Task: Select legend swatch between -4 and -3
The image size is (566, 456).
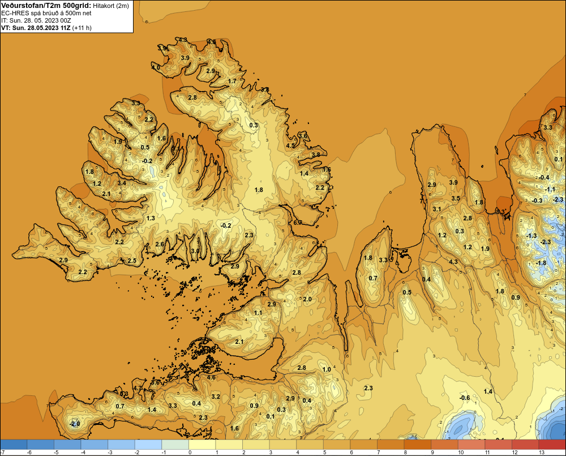Action: pyautogui.click(x=95, y=444)
